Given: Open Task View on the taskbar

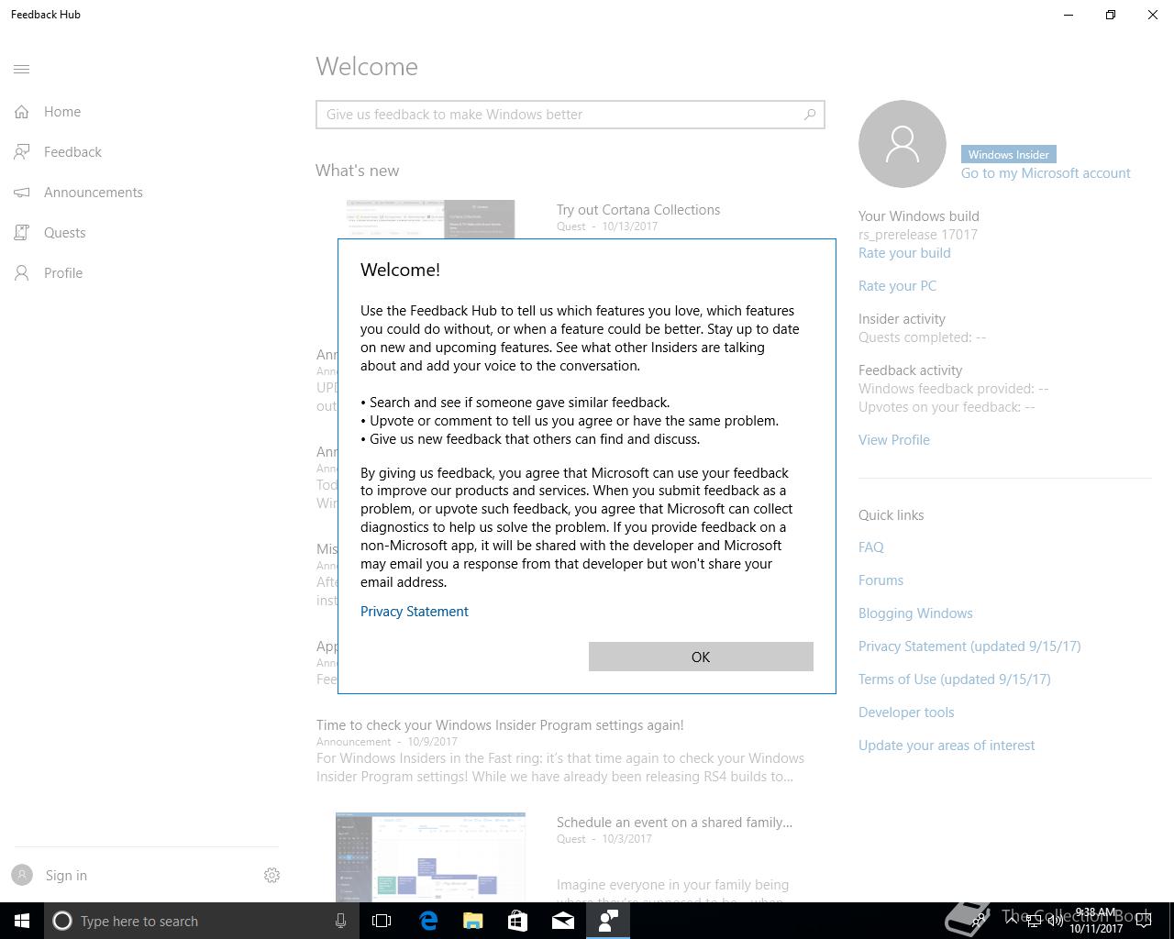Looking at the screenshot, I should click(x=382, y=921).
